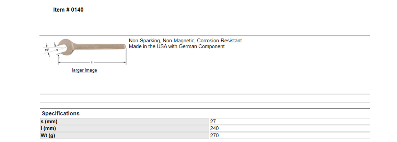397x142 pixels.
Task: Click the wrench handle end in image
Action: (x=124, y=46)
